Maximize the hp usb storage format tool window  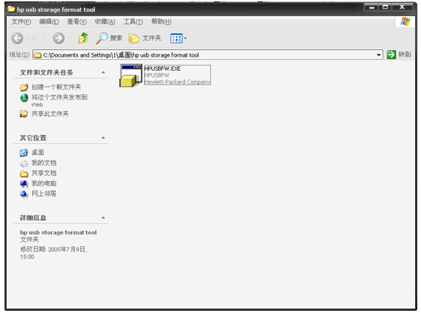tap(385, 7)
